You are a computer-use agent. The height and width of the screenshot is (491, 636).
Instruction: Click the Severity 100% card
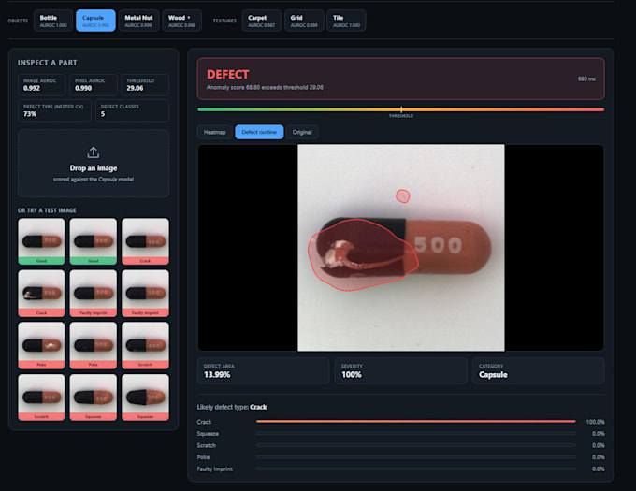pyautogui.click(x=400, y=370)
